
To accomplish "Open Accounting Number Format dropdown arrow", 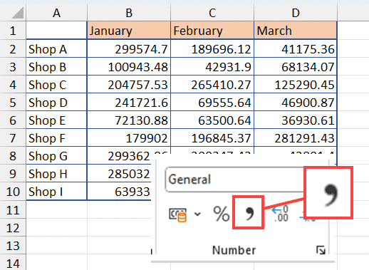I will pyautogui.click(x=197, y=214).
